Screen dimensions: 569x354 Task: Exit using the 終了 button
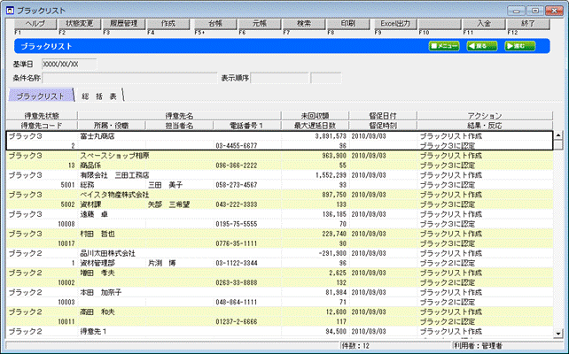point(528,23)
